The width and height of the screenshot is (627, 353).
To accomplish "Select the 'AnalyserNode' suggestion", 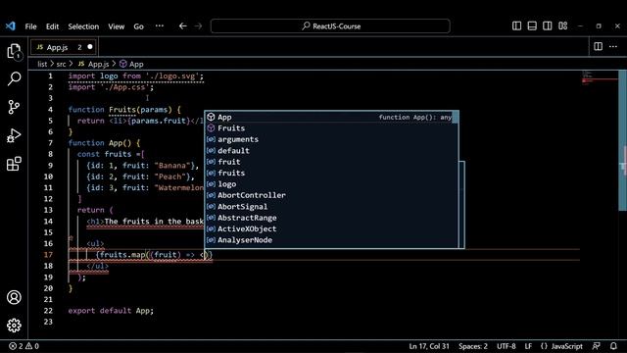I will pyautogui.click(x=331, y=240).
